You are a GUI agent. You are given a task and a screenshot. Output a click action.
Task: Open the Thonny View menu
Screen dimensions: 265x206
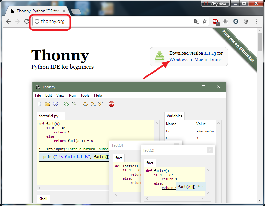click(60, 95)
